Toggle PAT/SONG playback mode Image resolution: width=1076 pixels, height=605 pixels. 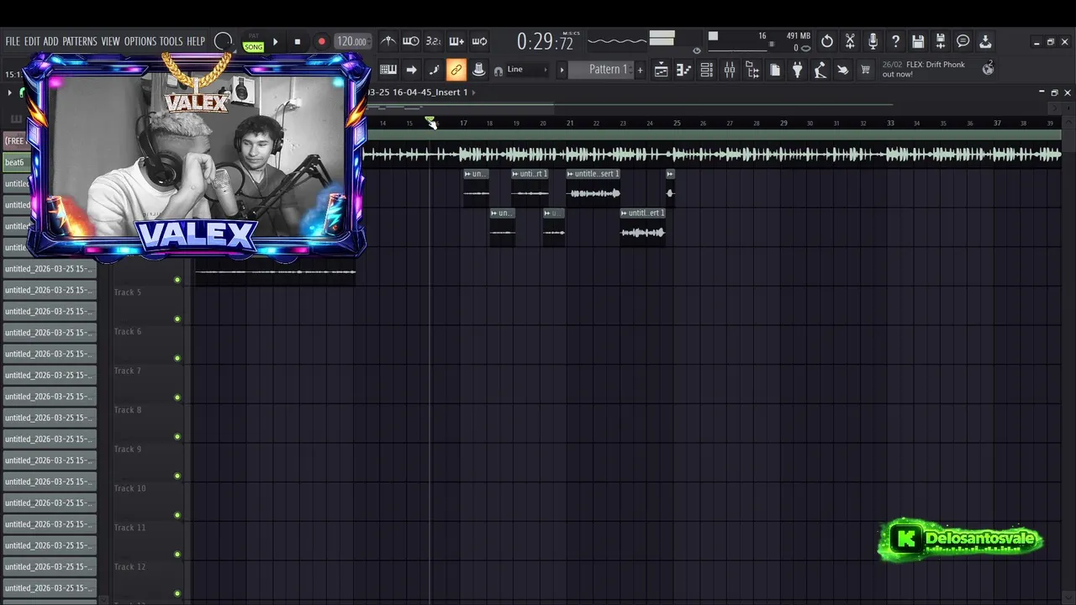click(x=253, y=43)
